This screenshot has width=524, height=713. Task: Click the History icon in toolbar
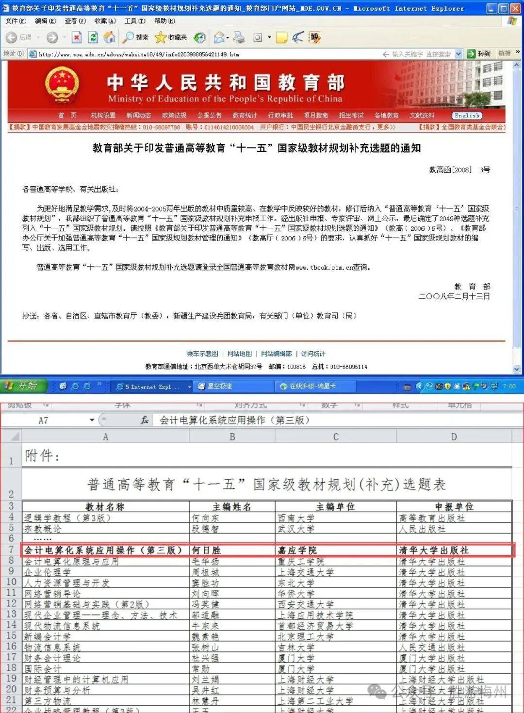click(x=199, y=37)
